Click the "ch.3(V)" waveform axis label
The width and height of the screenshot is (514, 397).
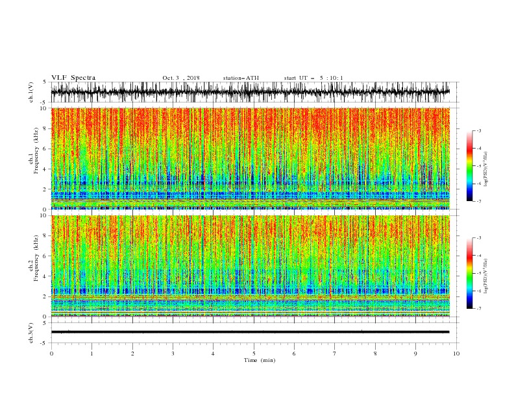[31, 333]
